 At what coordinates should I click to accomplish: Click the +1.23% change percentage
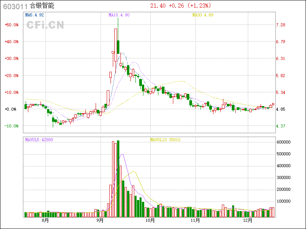click(199, 6)
